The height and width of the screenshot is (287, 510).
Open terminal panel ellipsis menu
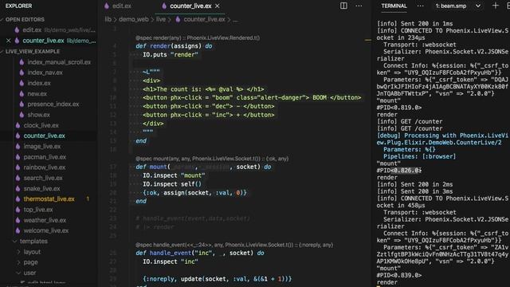tap(420, 6)
